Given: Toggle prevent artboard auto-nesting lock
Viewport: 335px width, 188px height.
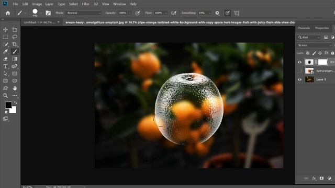Looking at the screenshot, I should pyautogui.click(x=326, y=53).
